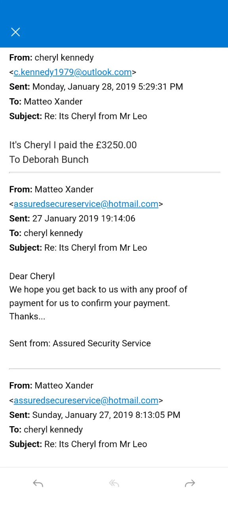Click the "Thanks..." closing line
The width and height of the screenshot is (228, 507).
(27, 316)
